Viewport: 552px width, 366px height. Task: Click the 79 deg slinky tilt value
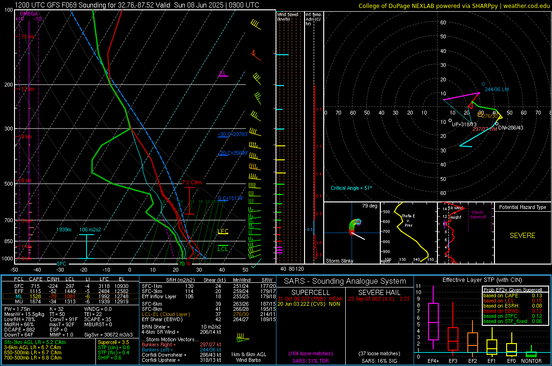(370, 206)
